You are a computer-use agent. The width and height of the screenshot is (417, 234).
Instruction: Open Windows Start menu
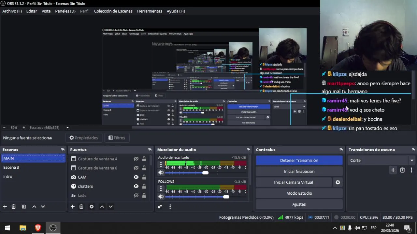[7, 228]
